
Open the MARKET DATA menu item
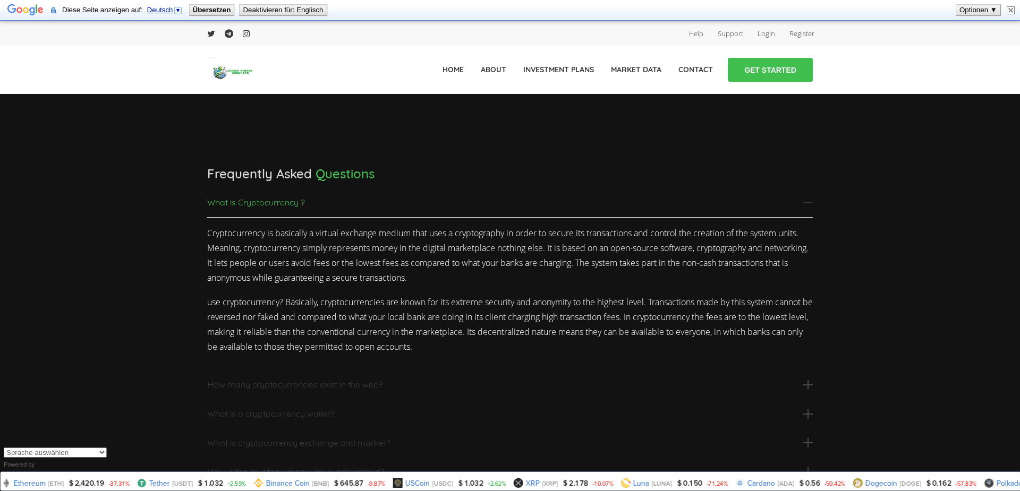(636, 70)
